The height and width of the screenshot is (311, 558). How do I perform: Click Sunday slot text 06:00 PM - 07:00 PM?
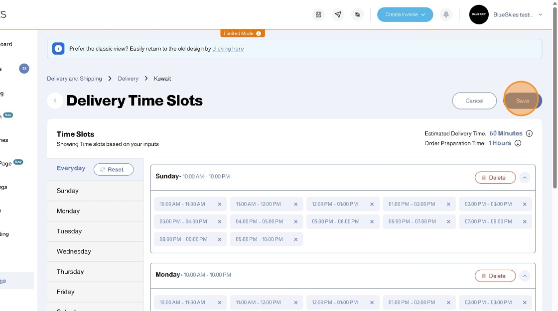(412, 221)
